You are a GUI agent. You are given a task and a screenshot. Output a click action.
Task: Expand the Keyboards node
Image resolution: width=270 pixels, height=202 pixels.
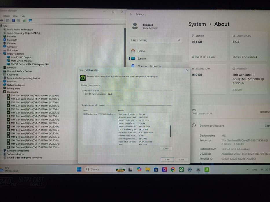pos(1,74)
